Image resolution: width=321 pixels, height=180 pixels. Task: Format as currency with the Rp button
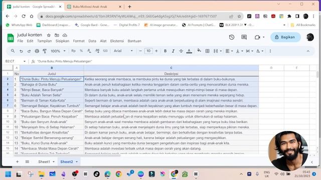pos(73,51)
